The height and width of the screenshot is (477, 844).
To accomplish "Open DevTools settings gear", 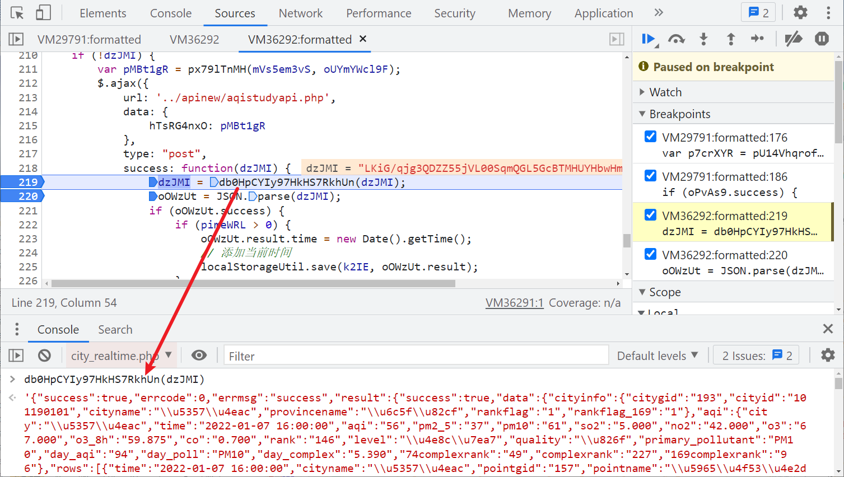I will click(801, 12).
